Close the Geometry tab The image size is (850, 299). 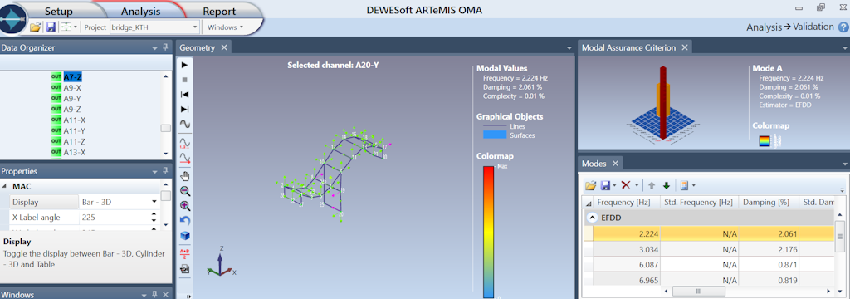point(224,47)
